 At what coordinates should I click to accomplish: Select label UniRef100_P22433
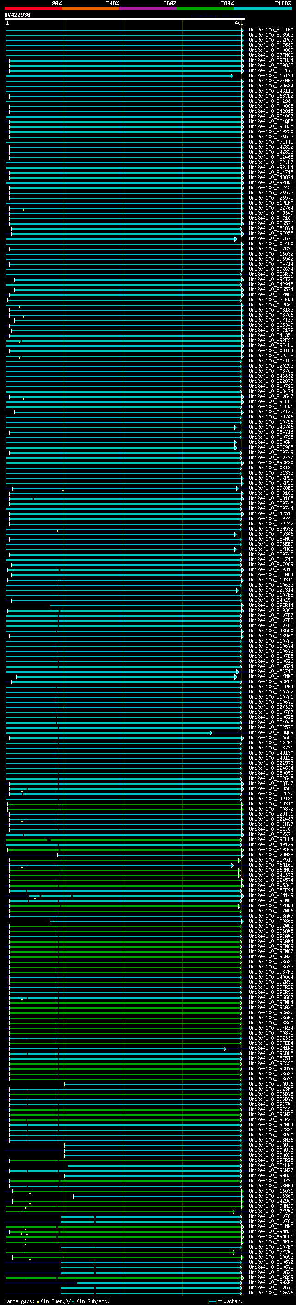pos(271,188)
